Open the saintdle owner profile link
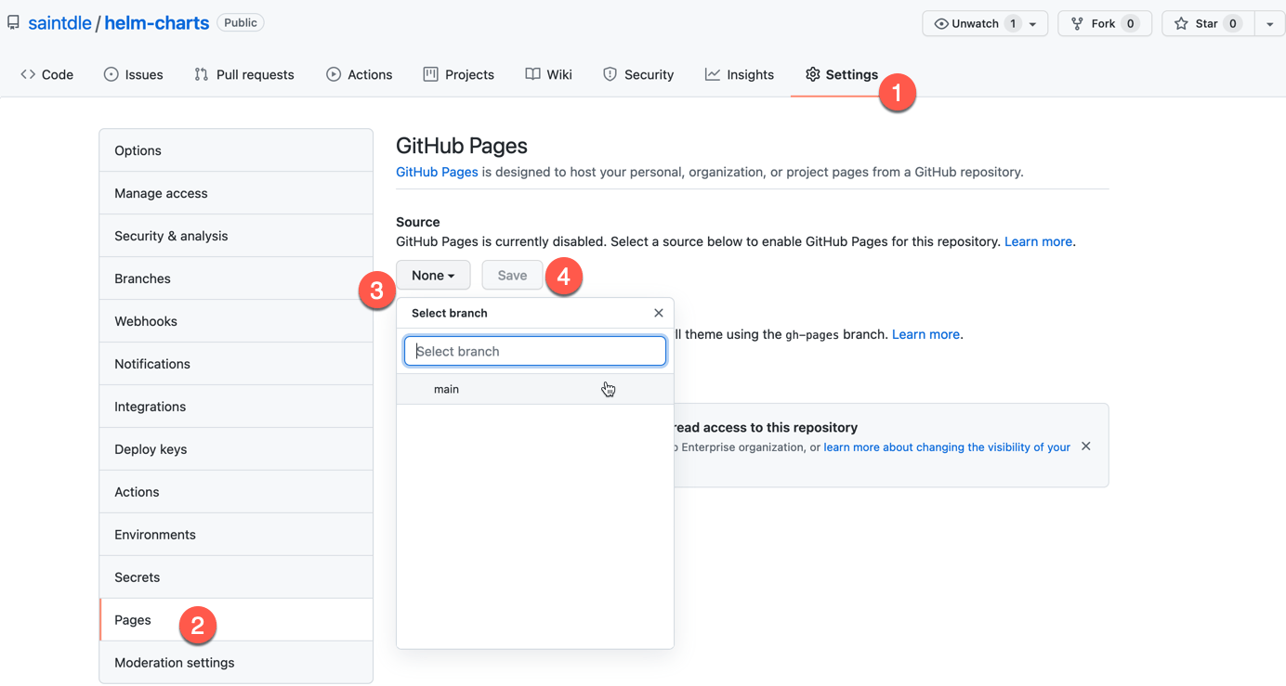The height and width of the screenshot is (686, 1286). click(59, 23)
